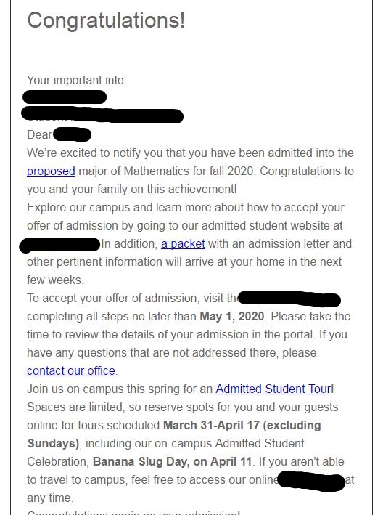
Task: Click the blacked-out name after "Dear"
Action: (x=72, y=134)
